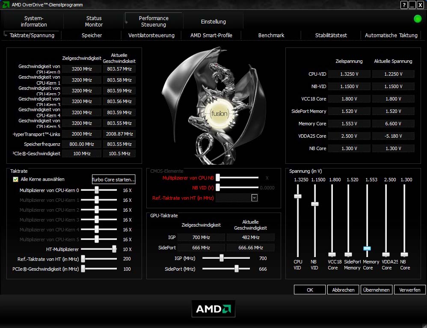Screen dimensions: 427x328
Task: Click Memory Core 6.600 V value
Action: click(x=393, y=124)
